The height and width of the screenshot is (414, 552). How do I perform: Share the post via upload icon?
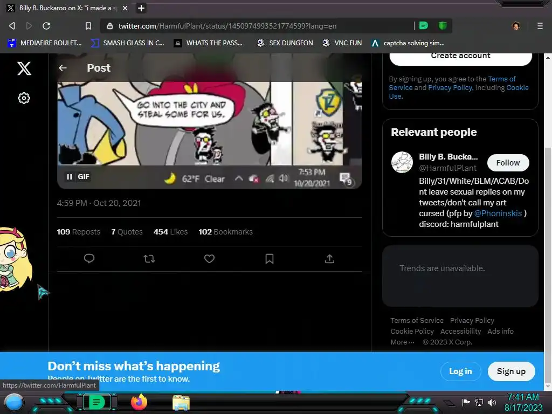[x=329, y=259]
